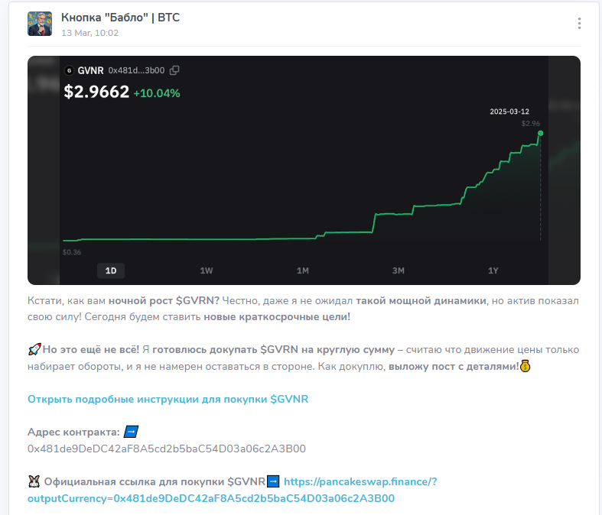Screen dimensions: 602x515
Task: Click the bold text "ночной рост $GVRN?"
Action: click(164, 300)
